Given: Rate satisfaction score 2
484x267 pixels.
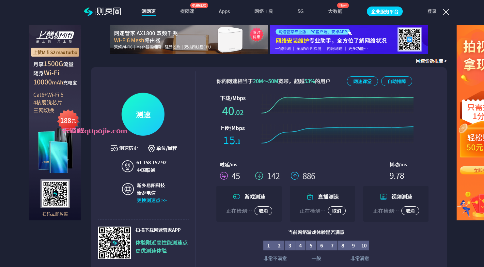Looking at the screenshot, I should (279, 245).
